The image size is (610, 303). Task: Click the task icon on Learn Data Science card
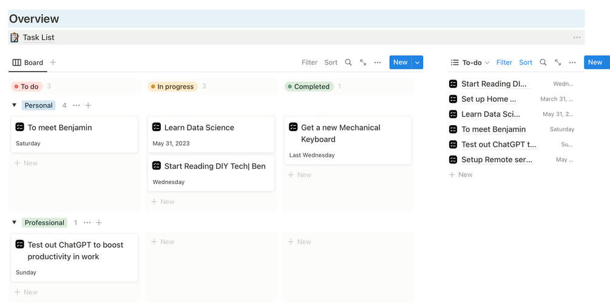click(157, 128)
